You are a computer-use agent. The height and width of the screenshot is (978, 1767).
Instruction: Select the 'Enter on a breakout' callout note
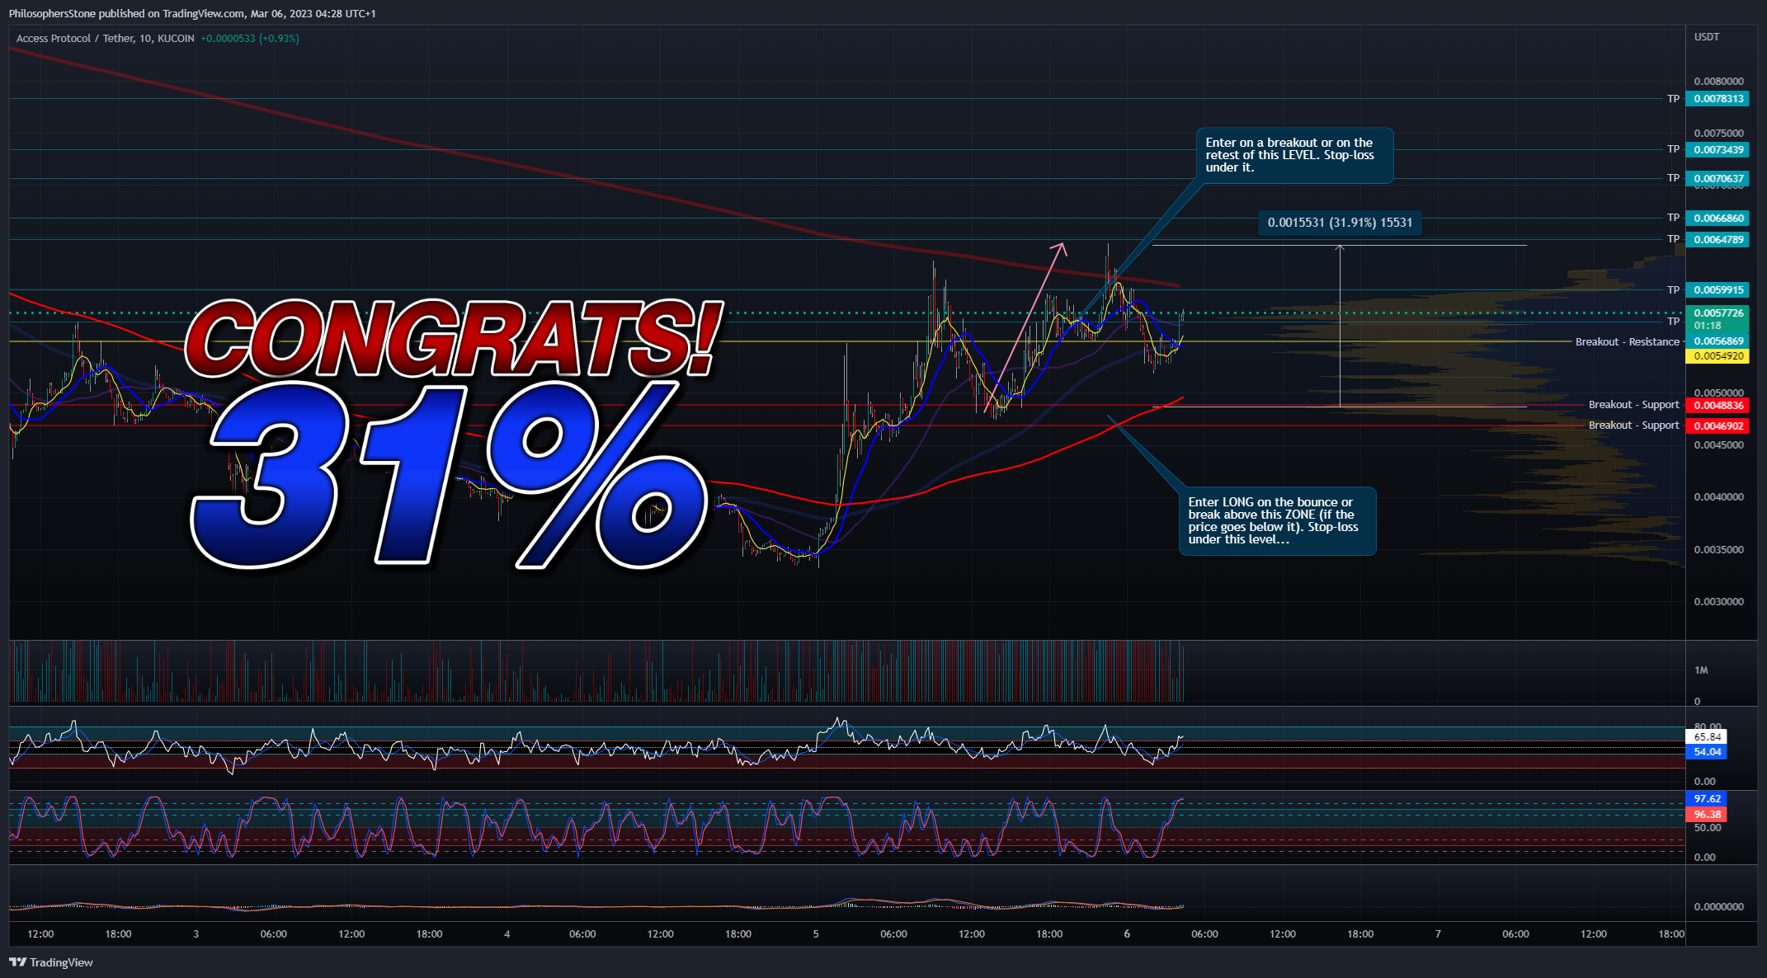pos(1294,155)
